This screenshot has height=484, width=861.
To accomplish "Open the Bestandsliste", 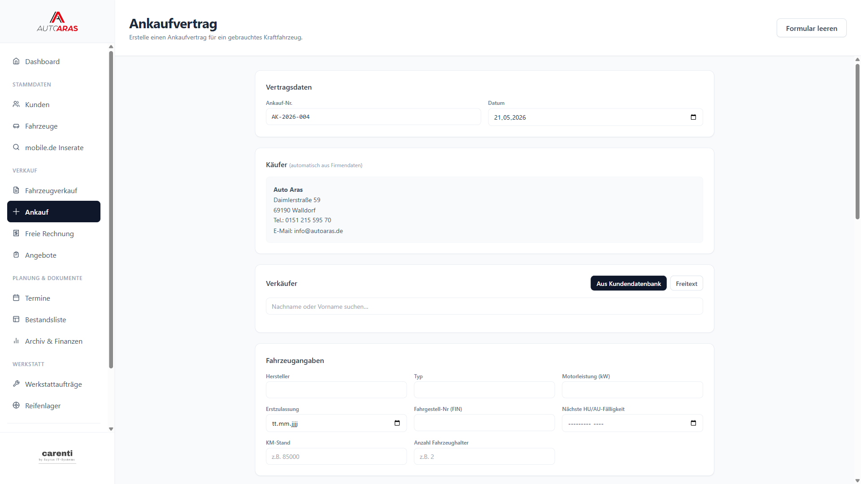I will pyautogui.click(x=54, y=320).
